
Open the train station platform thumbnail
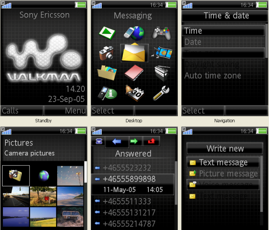[16, 196]
